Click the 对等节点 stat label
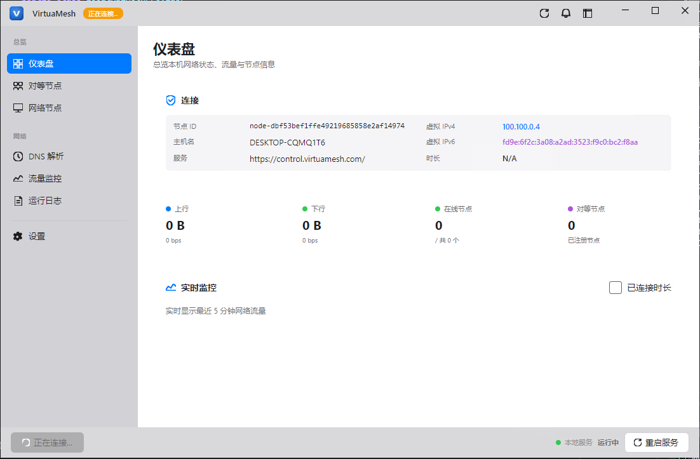 coord(591,209)
